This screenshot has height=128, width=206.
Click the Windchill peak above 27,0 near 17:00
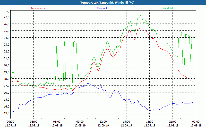click(x=140, y=15)
